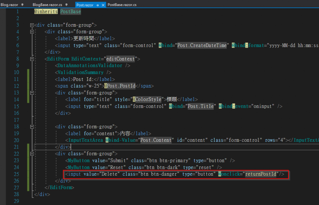Click the 內容 label text
Image resolution: width=319 pixels, height=205 pixels.
point(125,133)
